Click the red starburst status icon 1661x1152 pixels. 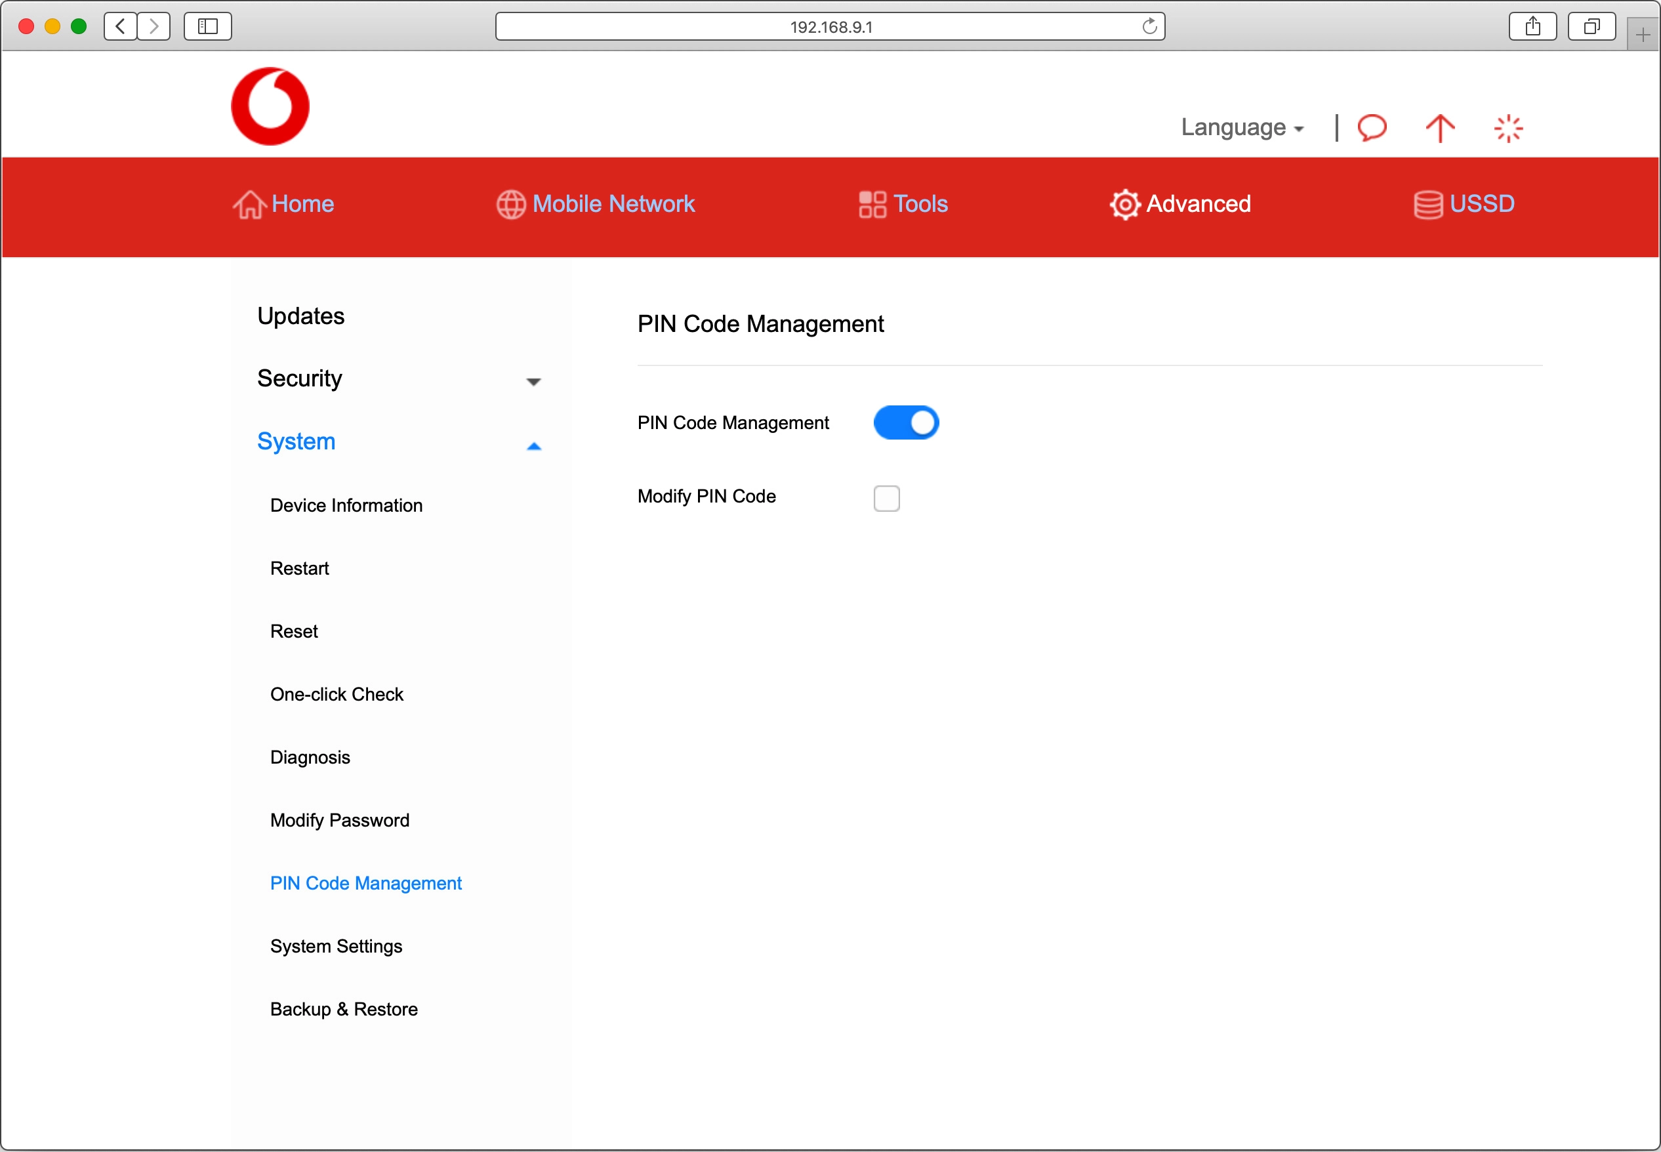[x=1507, y=129]
